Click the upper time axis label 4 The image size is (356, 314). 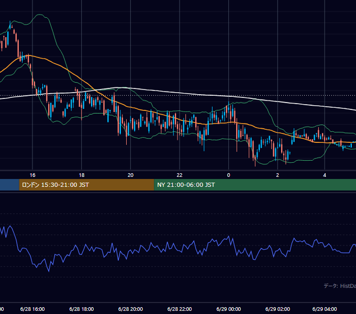[x=325, y=175]
